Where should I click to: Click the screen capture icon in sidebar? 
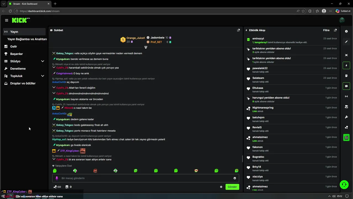pos(346,55)
